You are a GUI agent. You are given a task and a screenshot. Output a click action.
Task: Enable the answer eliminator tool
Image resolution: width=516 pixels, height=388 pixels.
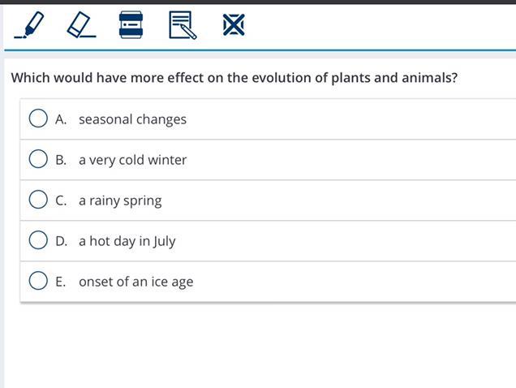(234, 25)
